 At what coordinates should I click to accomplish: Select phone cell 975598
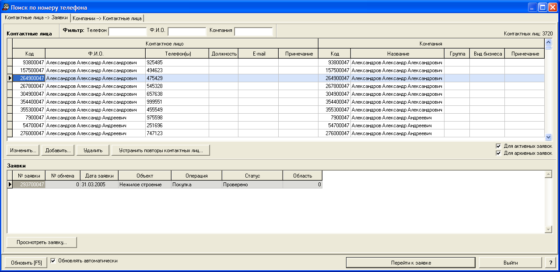[177, 118]
